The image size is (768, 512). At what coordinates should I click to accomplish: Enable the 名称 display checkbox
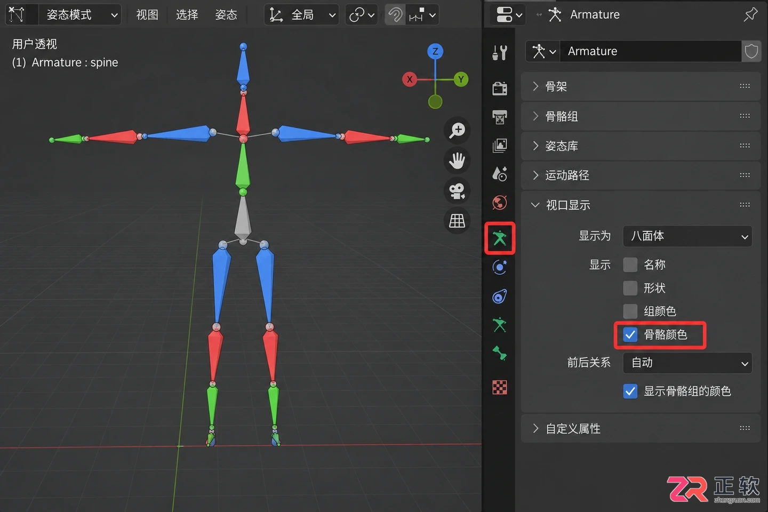click(x=630, y=265)
